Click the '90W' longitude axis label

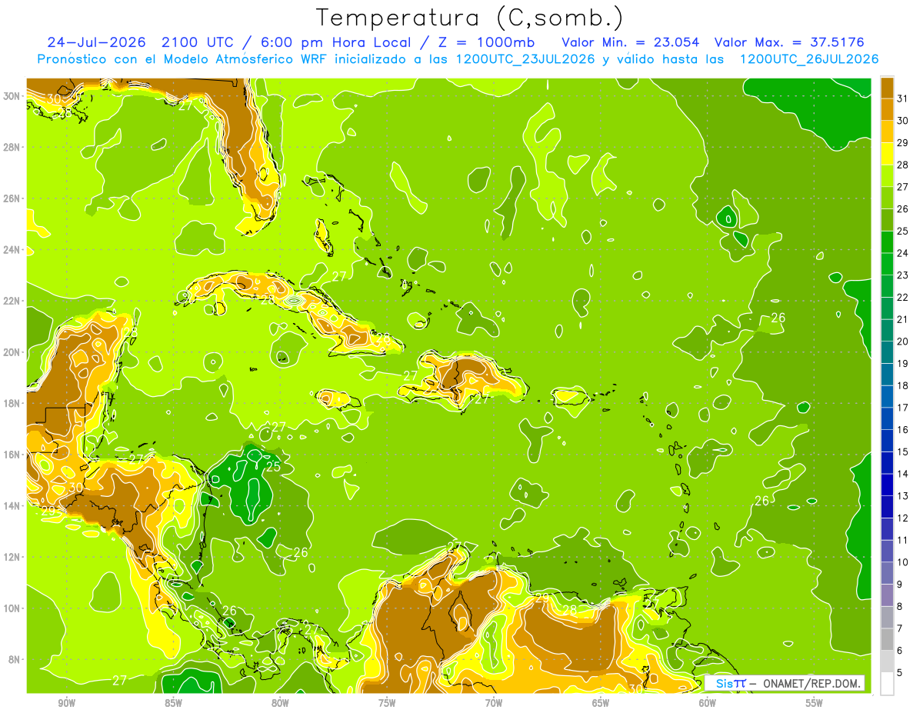pyautogui.click(x=66, y=703)
